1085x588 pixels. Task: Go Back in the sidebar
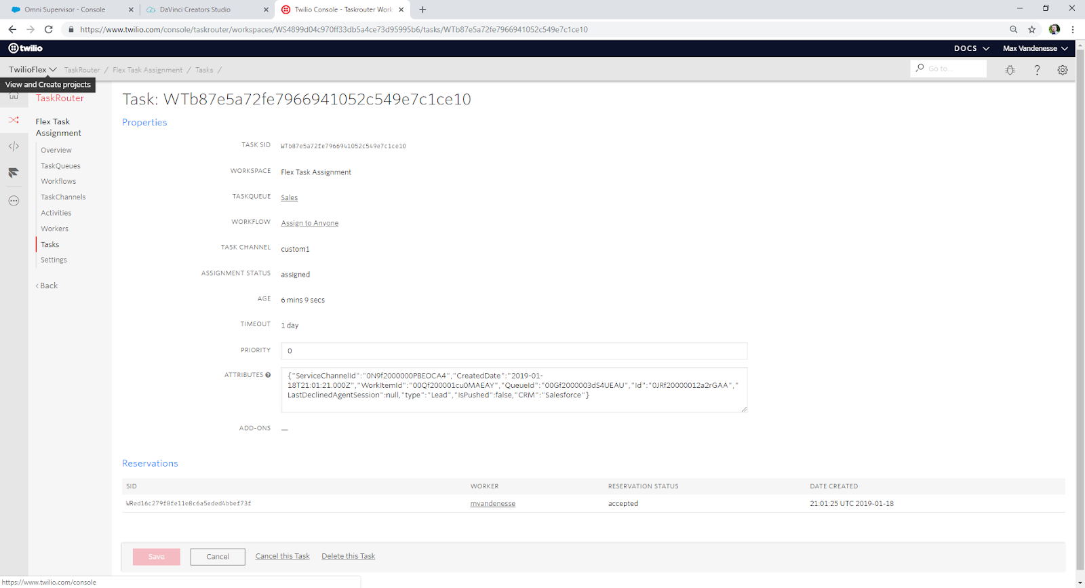(x=47, y=286)
